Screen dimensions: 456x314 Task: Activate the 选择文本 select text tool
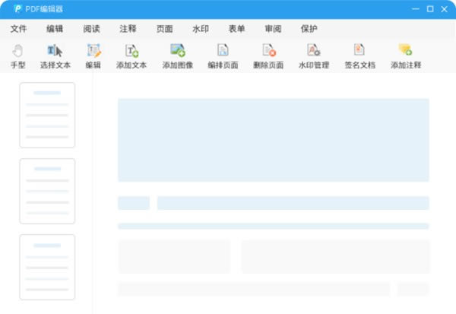tap(55, 57)
